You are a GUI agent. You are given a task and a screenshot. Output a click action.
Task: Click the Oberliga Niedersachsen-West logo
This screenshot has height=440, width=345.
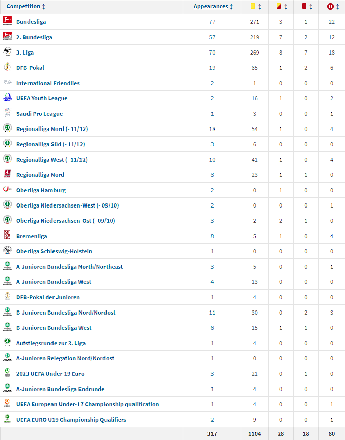pos(7,204)
